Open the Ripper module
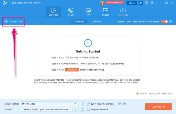Viewport: 176px width, 114px height. (x=71, y=12)
